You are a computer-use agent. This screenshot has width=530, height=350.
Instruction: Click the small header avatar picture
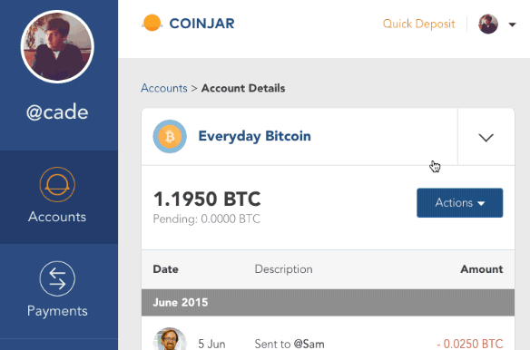pyautogui.click(x=488, y=24)
